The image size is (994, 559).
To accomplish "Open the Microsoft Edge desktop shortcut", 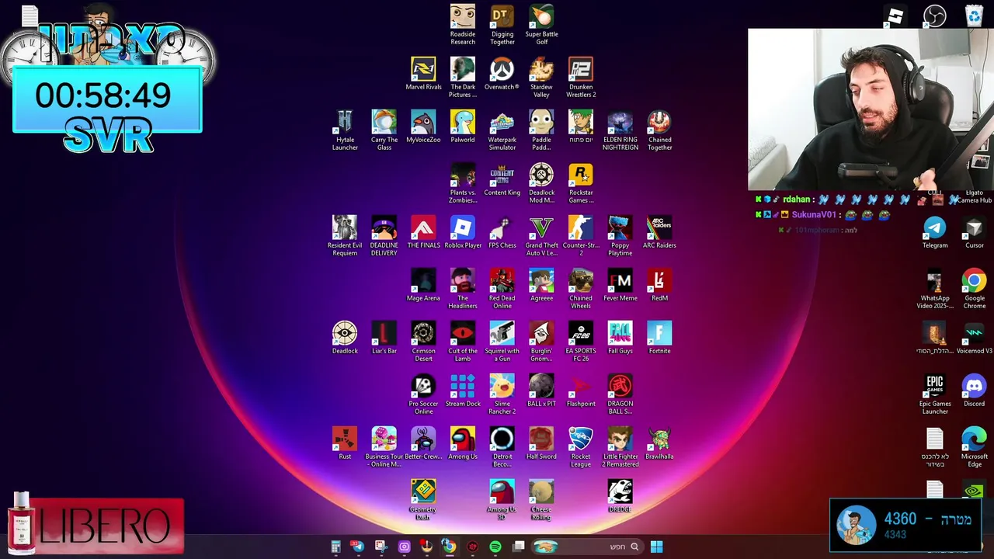I will tap(975, 446).
